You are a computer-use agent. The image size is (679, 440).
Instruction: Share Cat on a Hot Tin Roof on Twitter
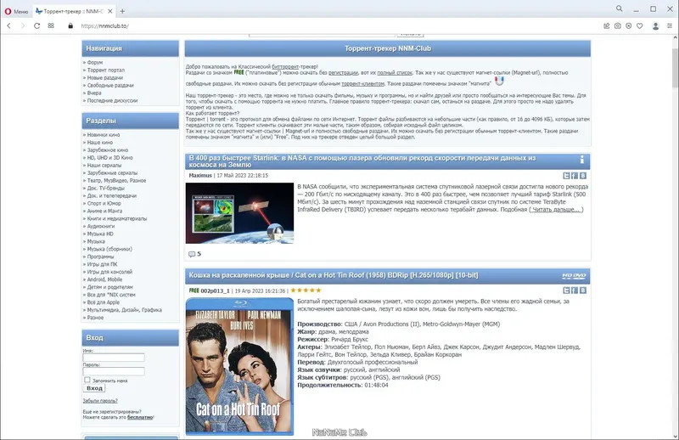pyautogui.click(x=566, y=291)
